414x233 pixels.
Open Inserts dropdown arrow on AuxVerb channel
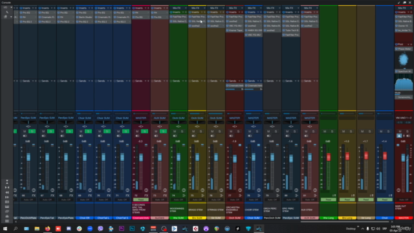click(x=164, y=8)
